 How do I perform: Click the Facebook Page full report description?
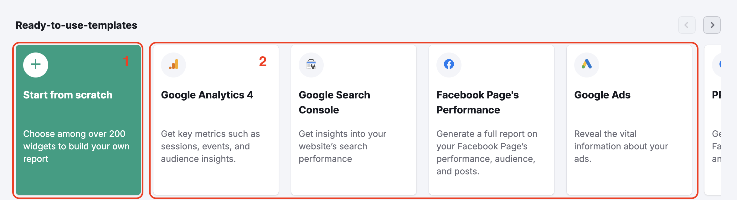487,152
